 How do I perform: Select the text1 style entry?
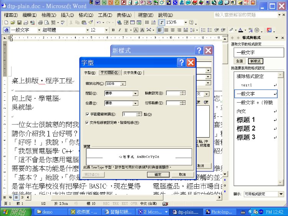pos(256,85)
